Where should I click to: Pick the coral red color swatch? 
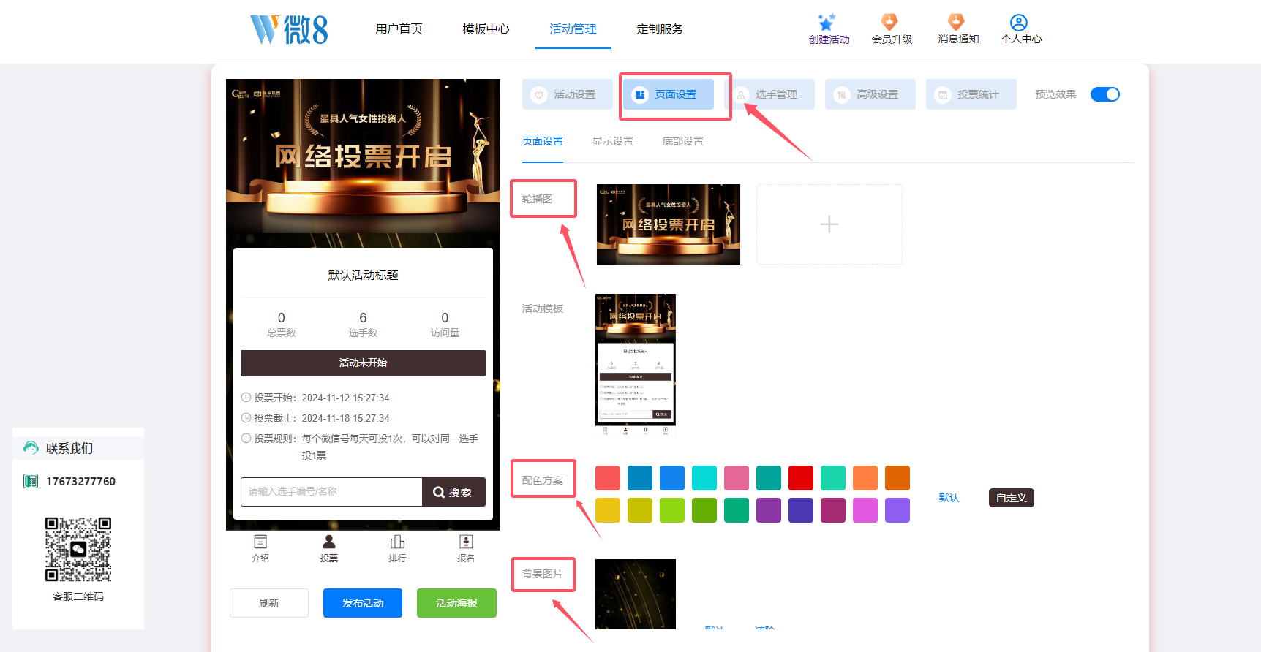[x=608, y=478]
